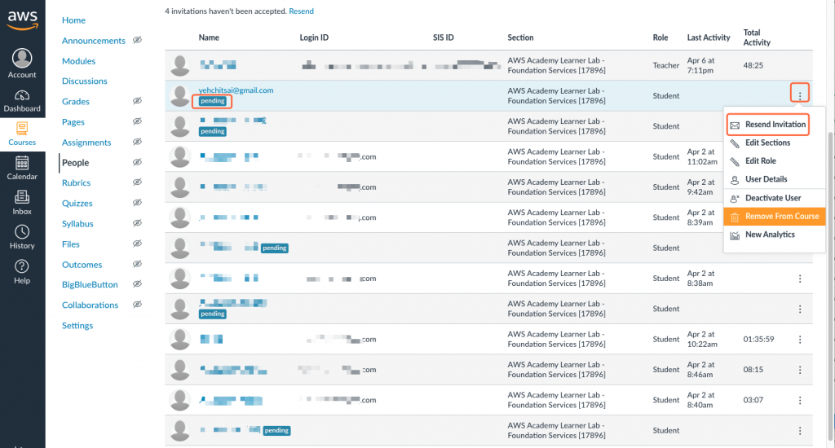Viewport: 835px width, 448px height.
Task: Go to Files link
Action: pyautogui.click(x=70, y=244)
